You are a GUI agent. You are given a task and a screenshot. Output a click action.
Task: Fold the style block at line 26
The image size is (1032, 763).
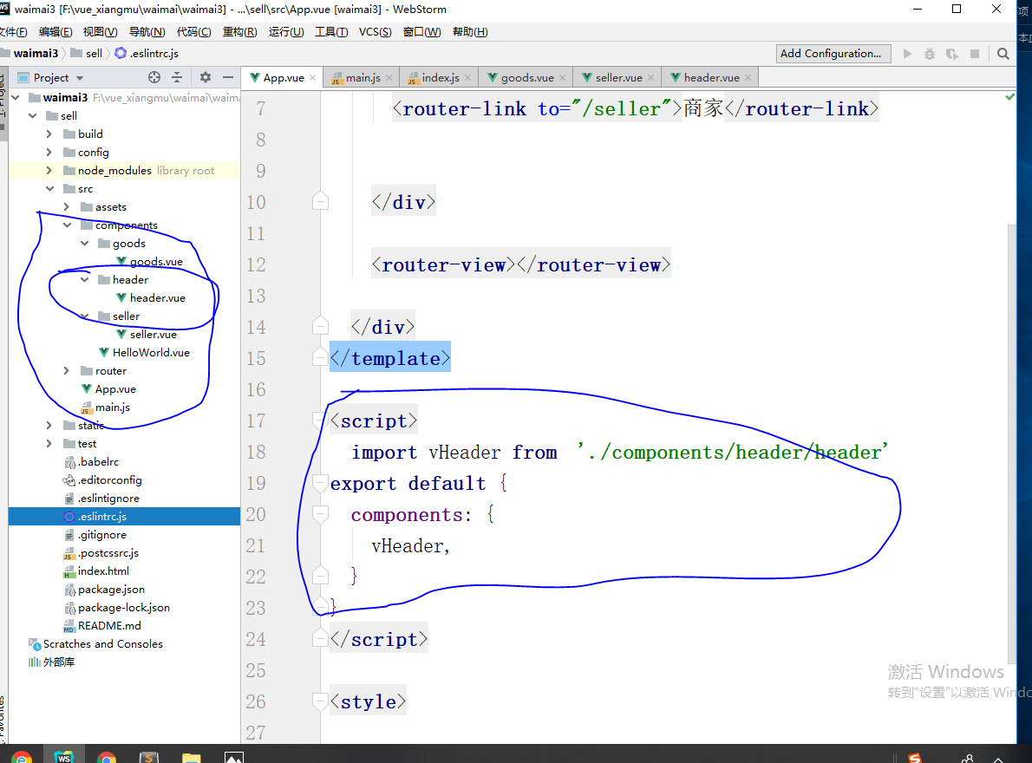tap(320, 701)
